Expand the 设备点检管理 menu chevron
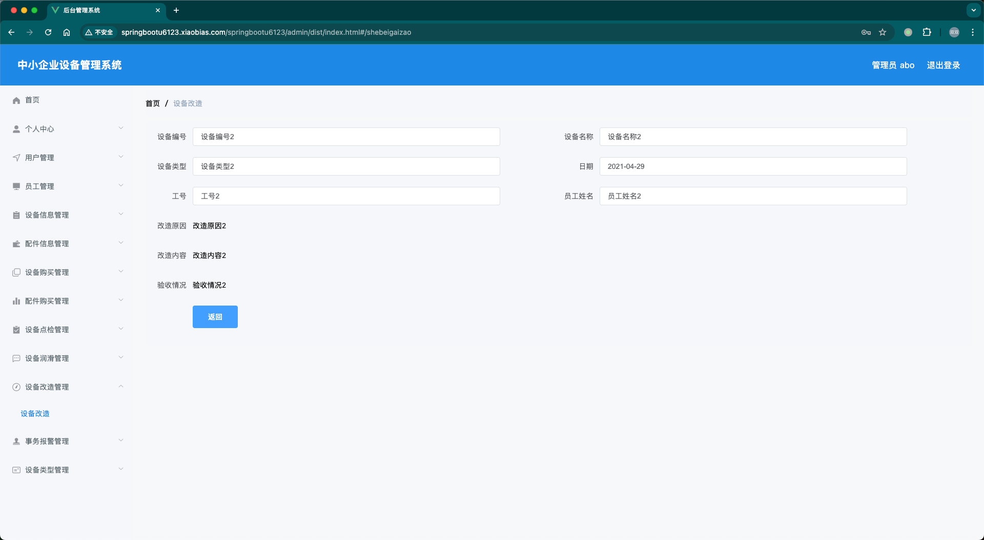984x540 pixels. tap(121, 329)
